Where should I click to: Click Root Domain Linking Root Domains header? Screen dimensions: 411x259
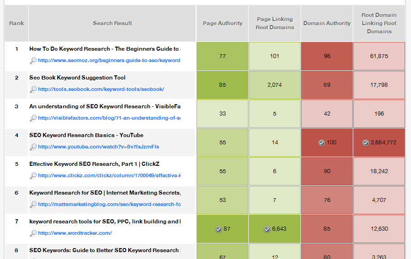(379, 23)
